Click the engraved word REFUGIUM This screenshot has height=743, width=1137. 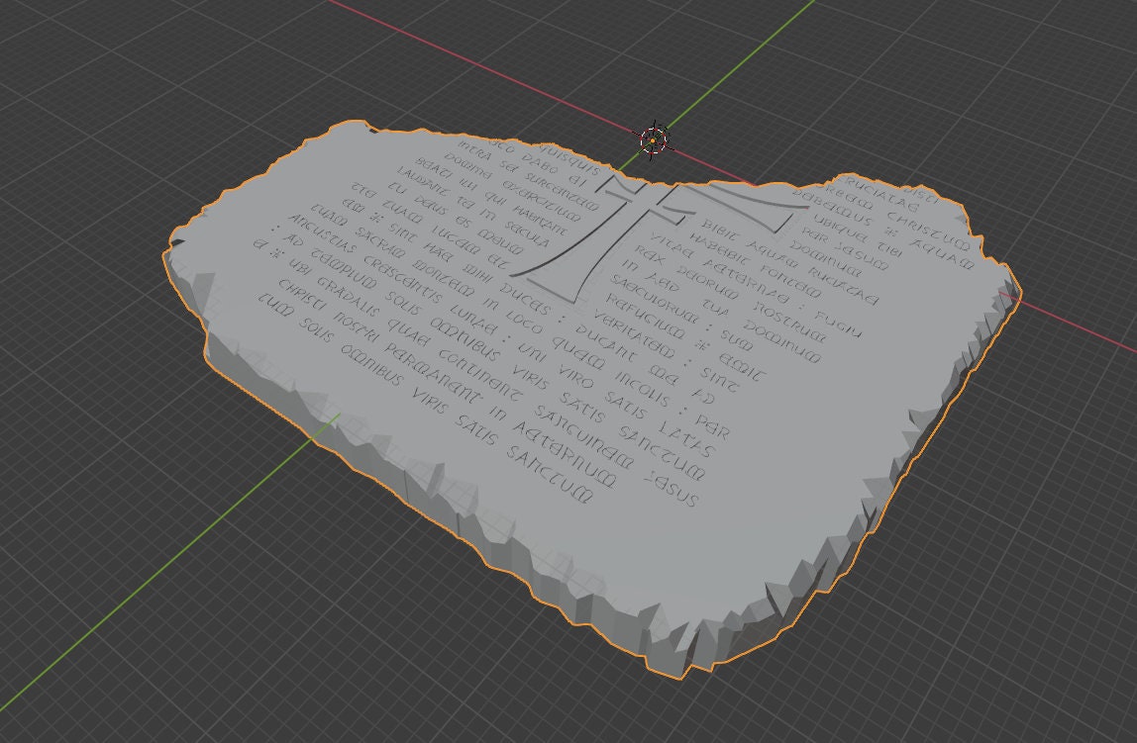coord(646,316)
